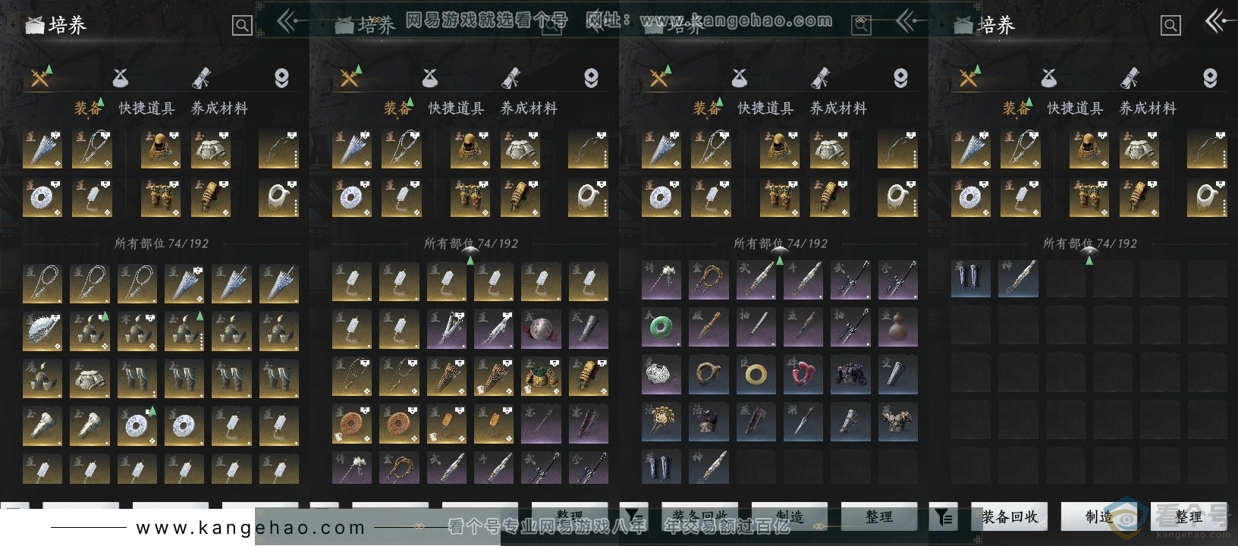Click the 培养 title in the leftmost panel
Screen dimensions: 1238x546
pos(68,25)
